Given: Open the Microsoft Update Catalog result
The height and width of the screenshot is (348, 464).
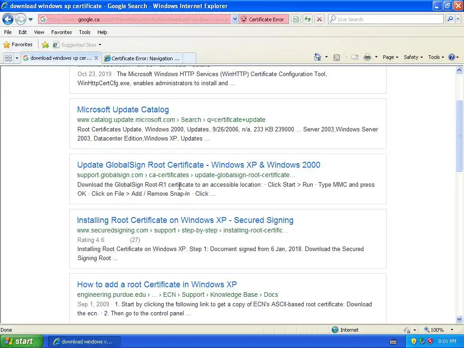Looking at the screenshot, I should pyautogui.click(x=123, y=110).
